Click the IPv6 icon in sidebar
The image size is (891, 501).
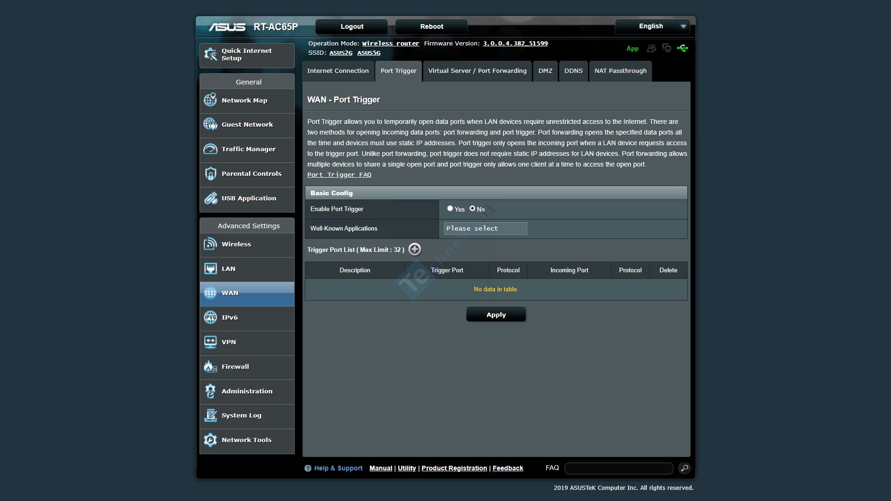point(210,317)
